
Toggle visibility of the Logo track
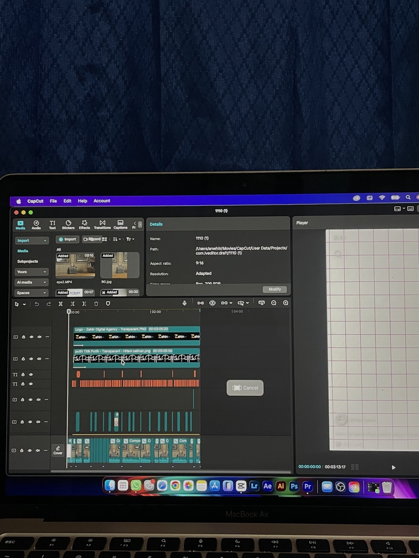point(31,337)
